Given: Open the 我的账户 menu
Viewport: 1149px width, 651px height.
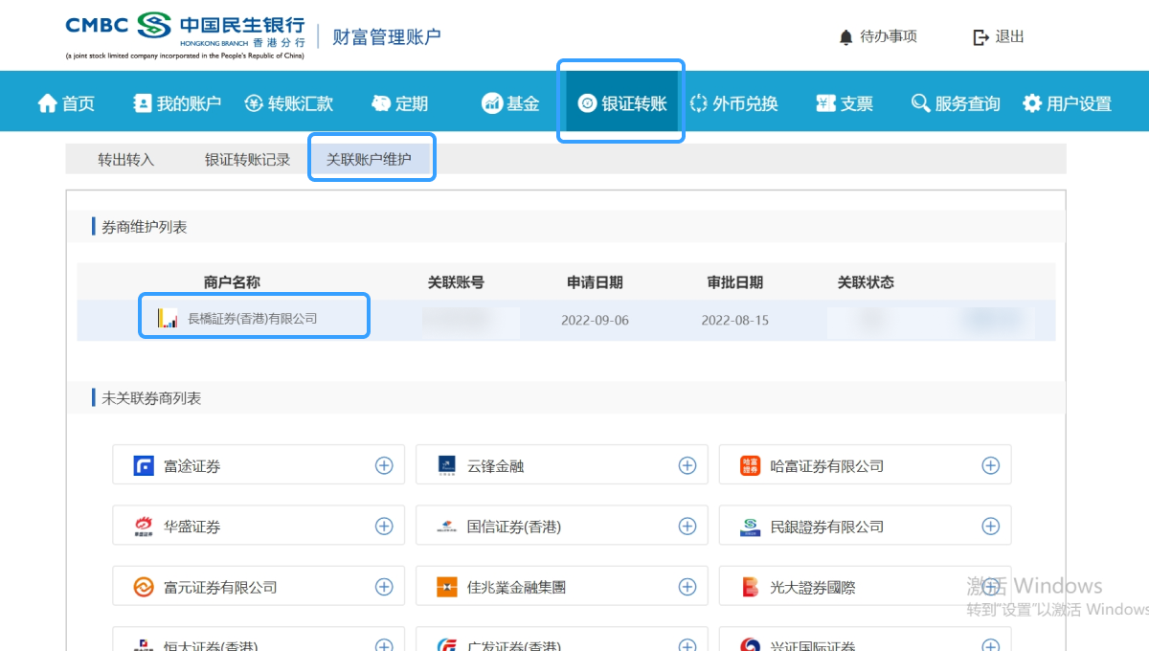Looking at the screenshot, I should click(178, 103).
